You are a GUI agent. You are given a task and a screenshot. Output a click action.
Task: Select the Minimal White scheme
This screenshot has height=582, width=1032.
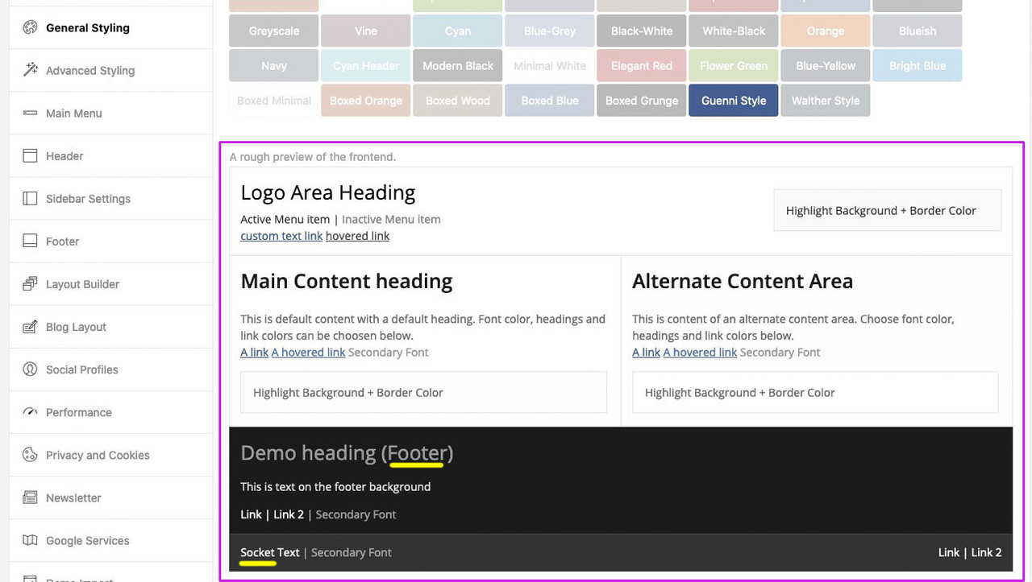click(550, 65)
